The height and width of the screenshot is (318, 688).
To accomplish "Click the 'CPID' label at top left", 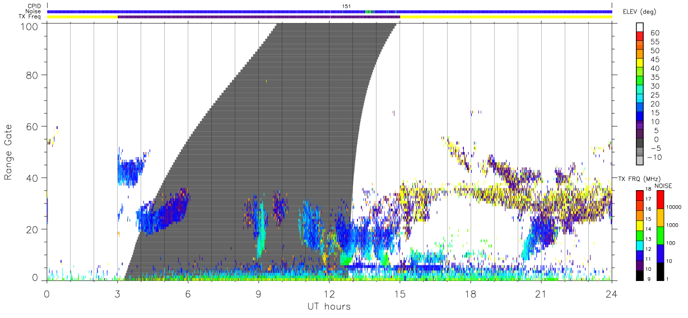I will (34, 6).
